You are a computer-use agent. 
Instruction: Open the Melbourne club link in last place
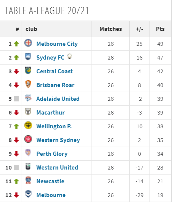tap(51, 195)
